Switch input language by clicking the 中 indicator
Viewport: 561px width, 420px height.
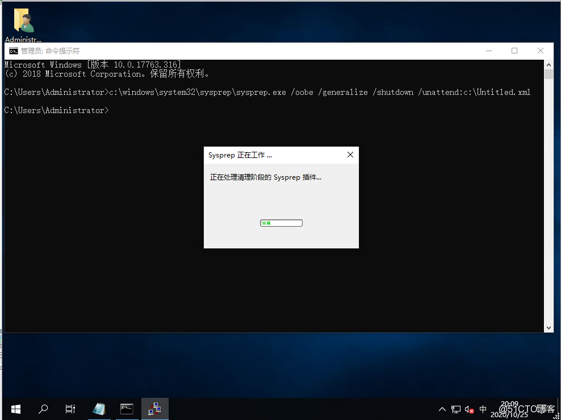click(483, 409)
